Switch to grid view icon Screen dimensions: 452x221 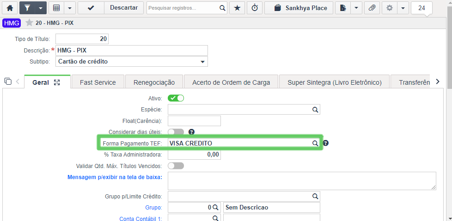click(x=56, y=8)
